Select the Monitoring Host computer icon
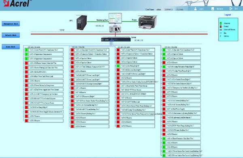Screen dimensions: 243x158 pyautogui.click(x=115, y=23)
